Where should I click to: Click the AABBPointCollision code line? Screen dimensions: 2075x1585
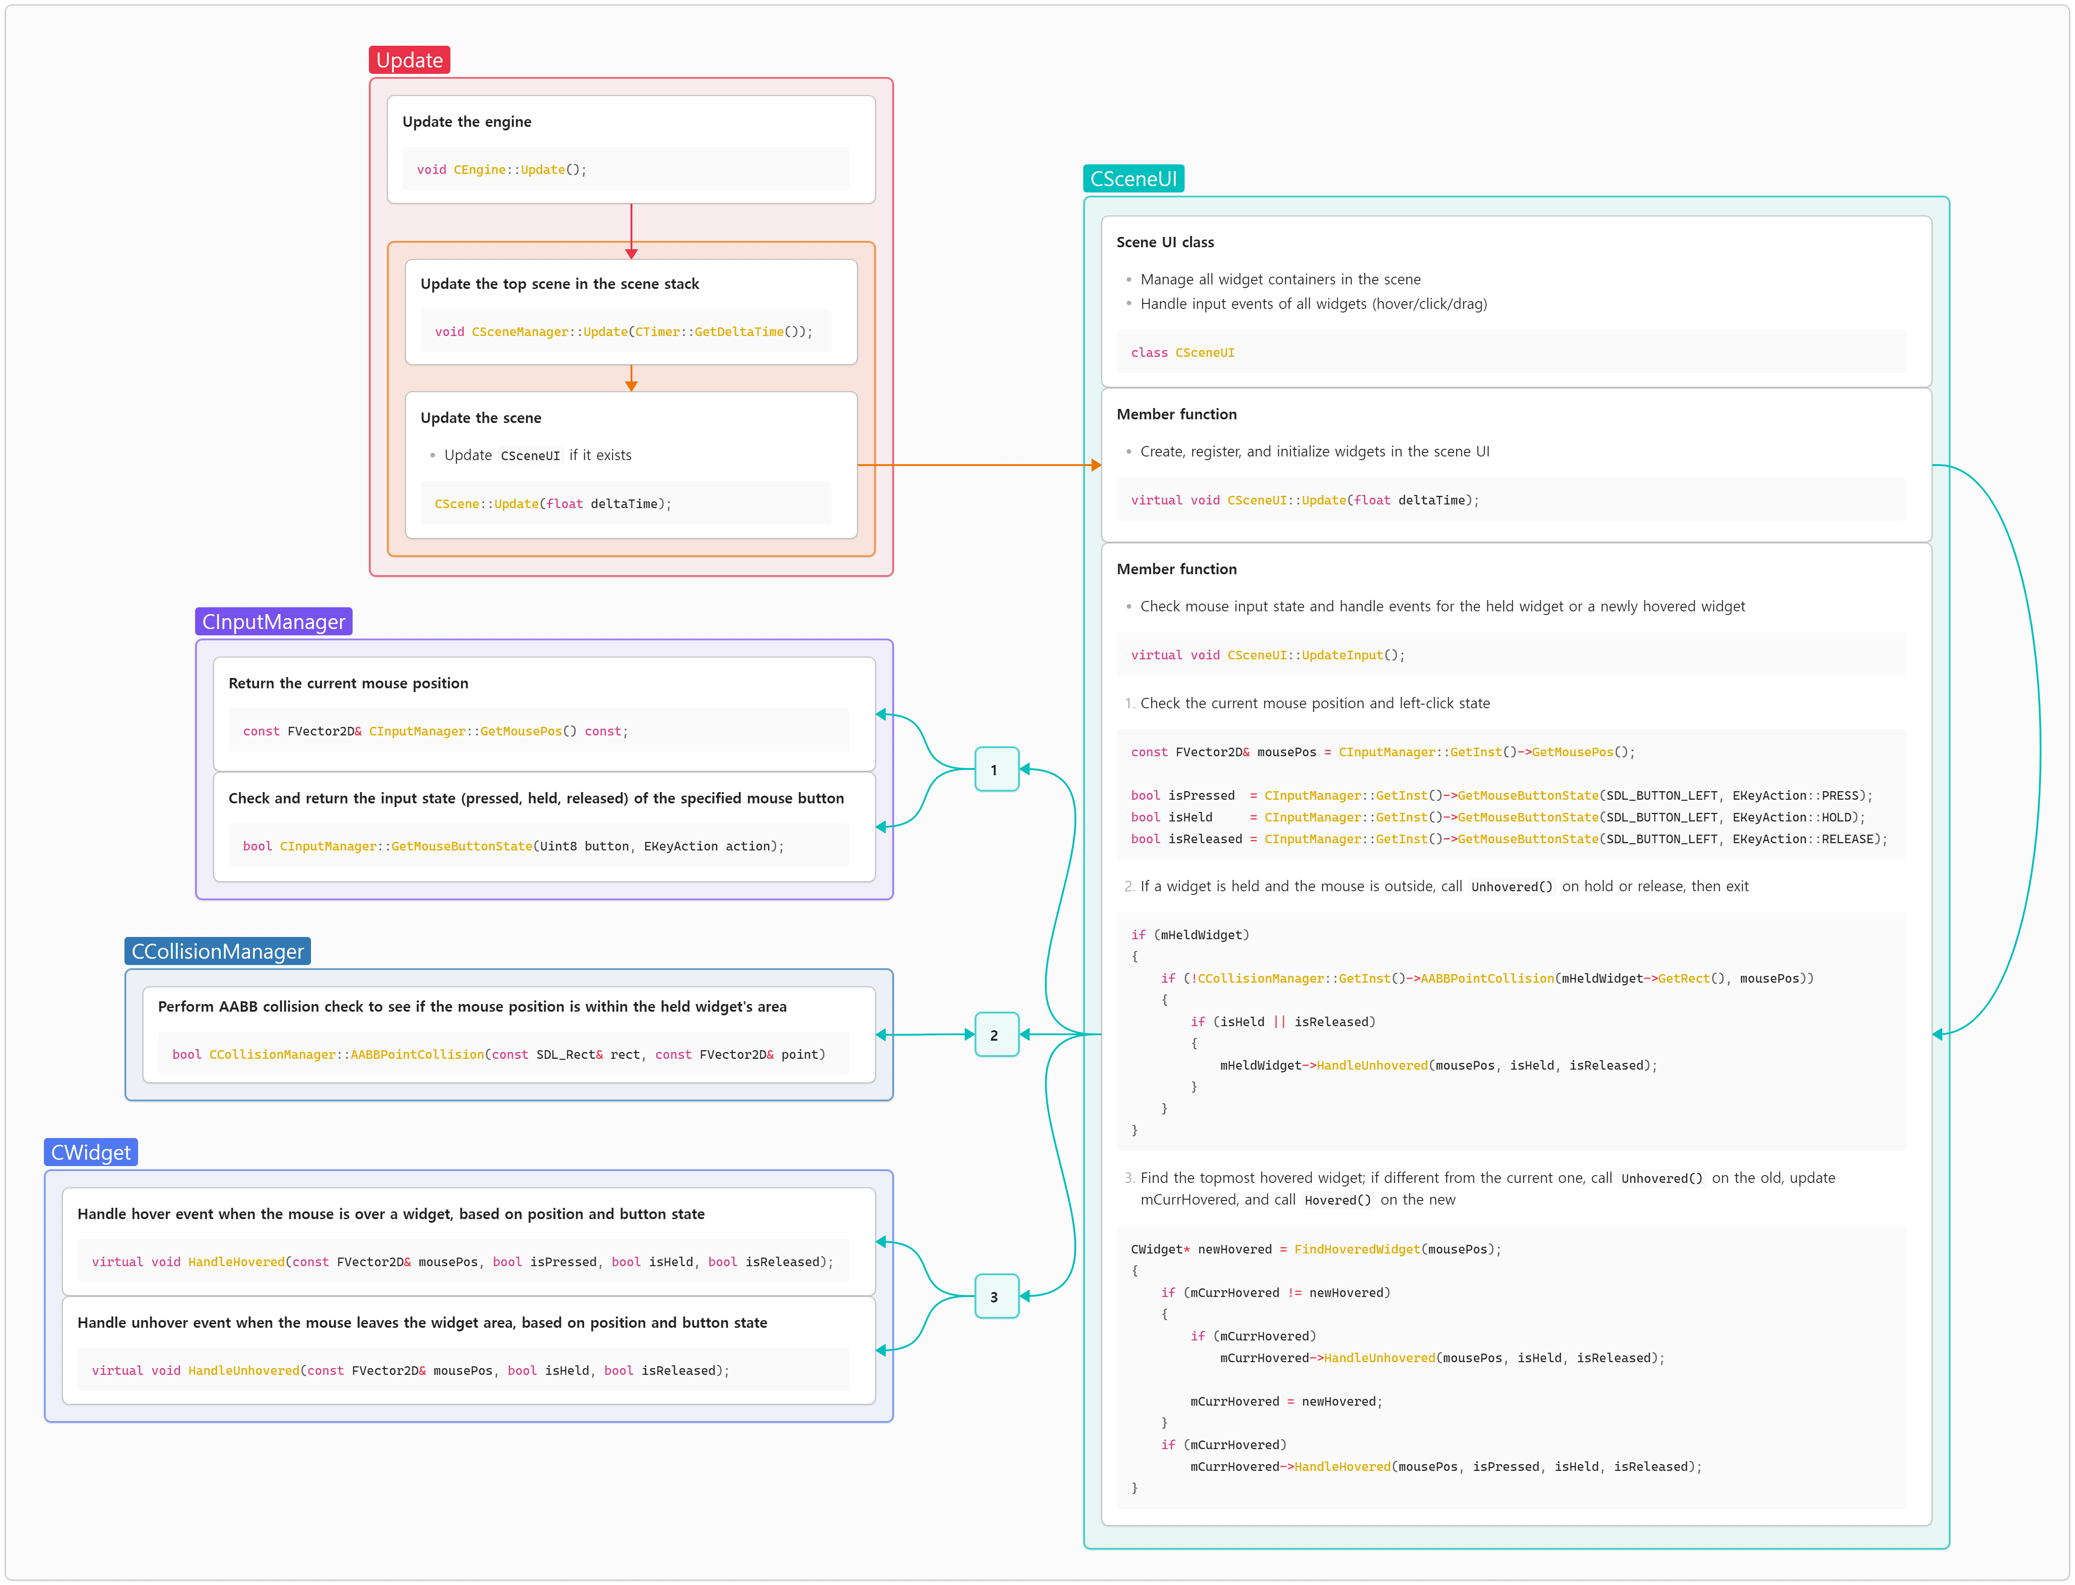click(x=498, y=1055)
